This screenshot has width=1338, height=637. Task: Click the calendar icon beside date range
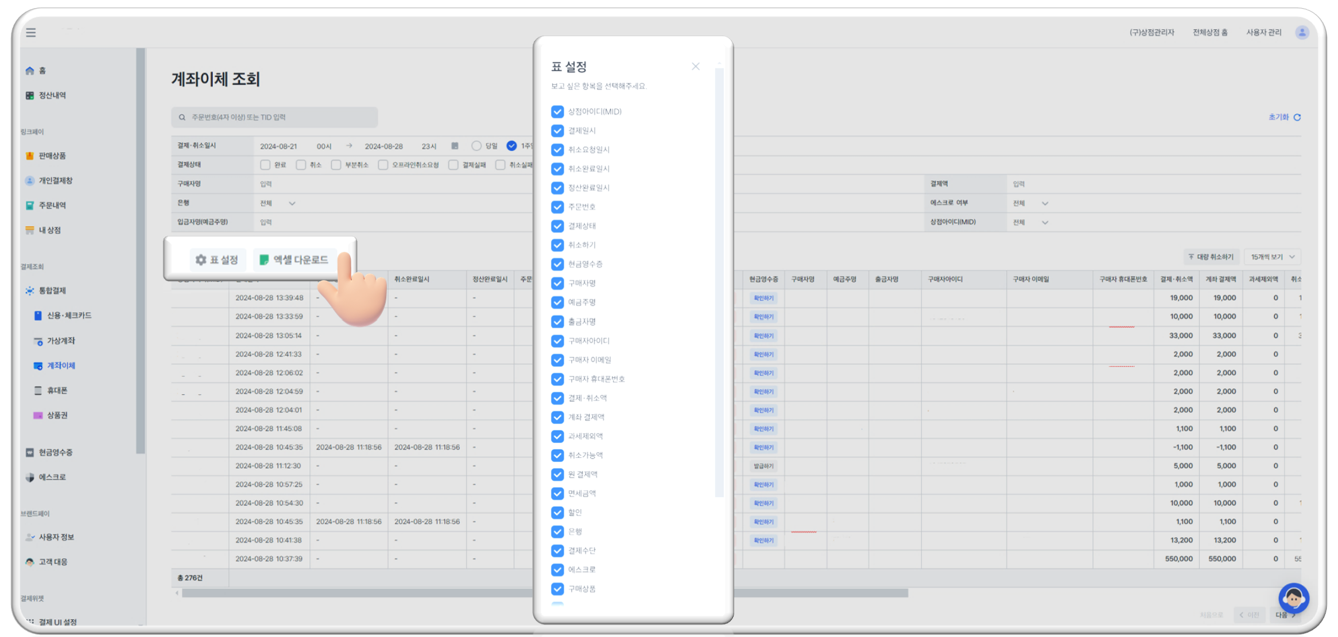[x=455, y=146]
